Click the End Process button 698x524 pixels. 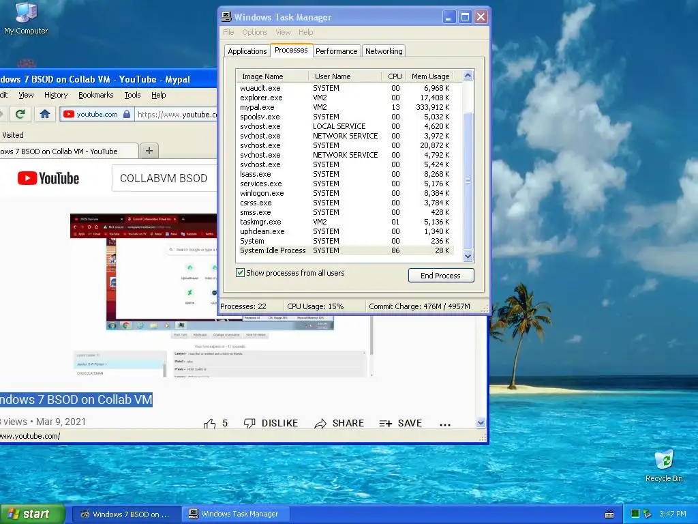tap(441, 276)
